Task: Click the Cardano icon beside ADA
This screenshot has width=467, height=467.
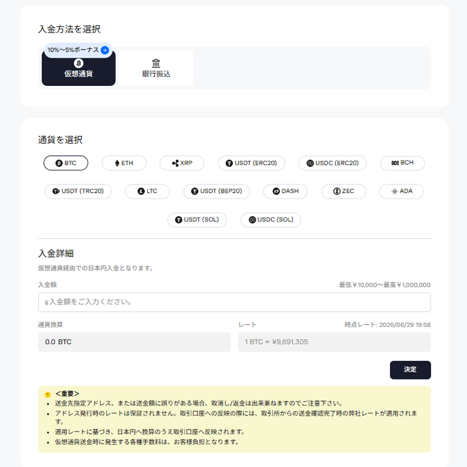Action: [x=395, y=191]
